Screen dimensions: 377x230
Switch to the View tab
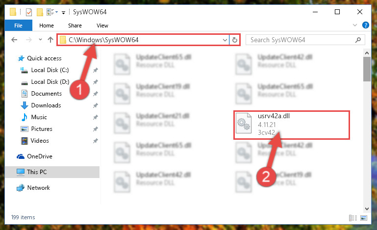tap(102, 26)
